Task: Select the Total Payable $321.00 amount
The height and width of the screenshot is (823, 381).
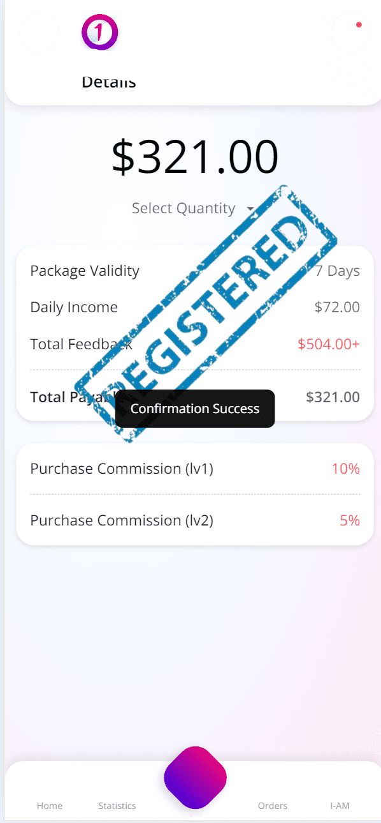Action: tap(333, 397)
